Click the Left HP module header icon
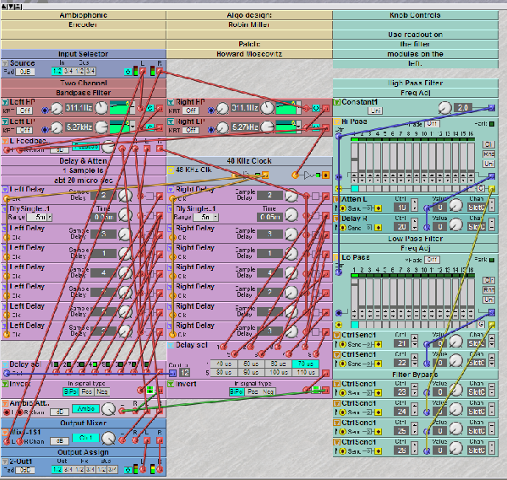This screenshot has width=507, height=480. [x=4, y=102]
